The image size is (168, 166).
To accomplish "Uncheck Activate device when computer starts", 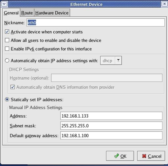I will (x=7, y=32).
